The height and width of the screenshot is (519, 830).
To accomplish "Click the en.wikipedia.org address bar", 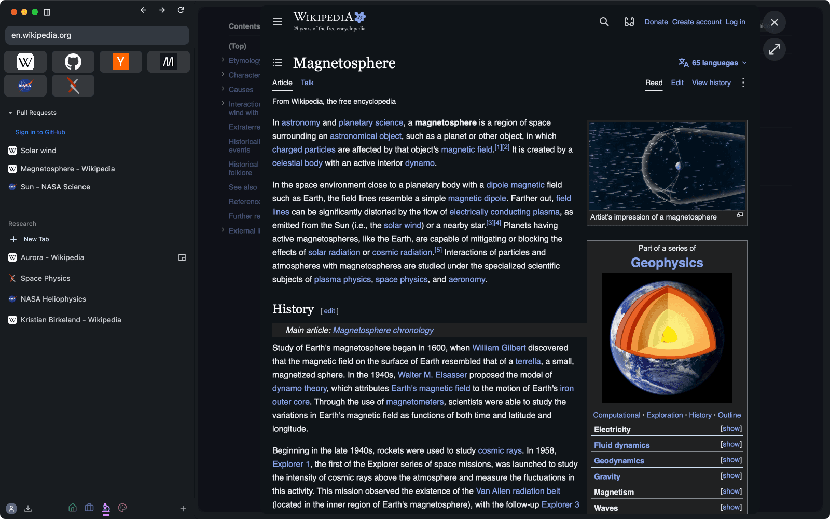I will [x=97, y=35].
